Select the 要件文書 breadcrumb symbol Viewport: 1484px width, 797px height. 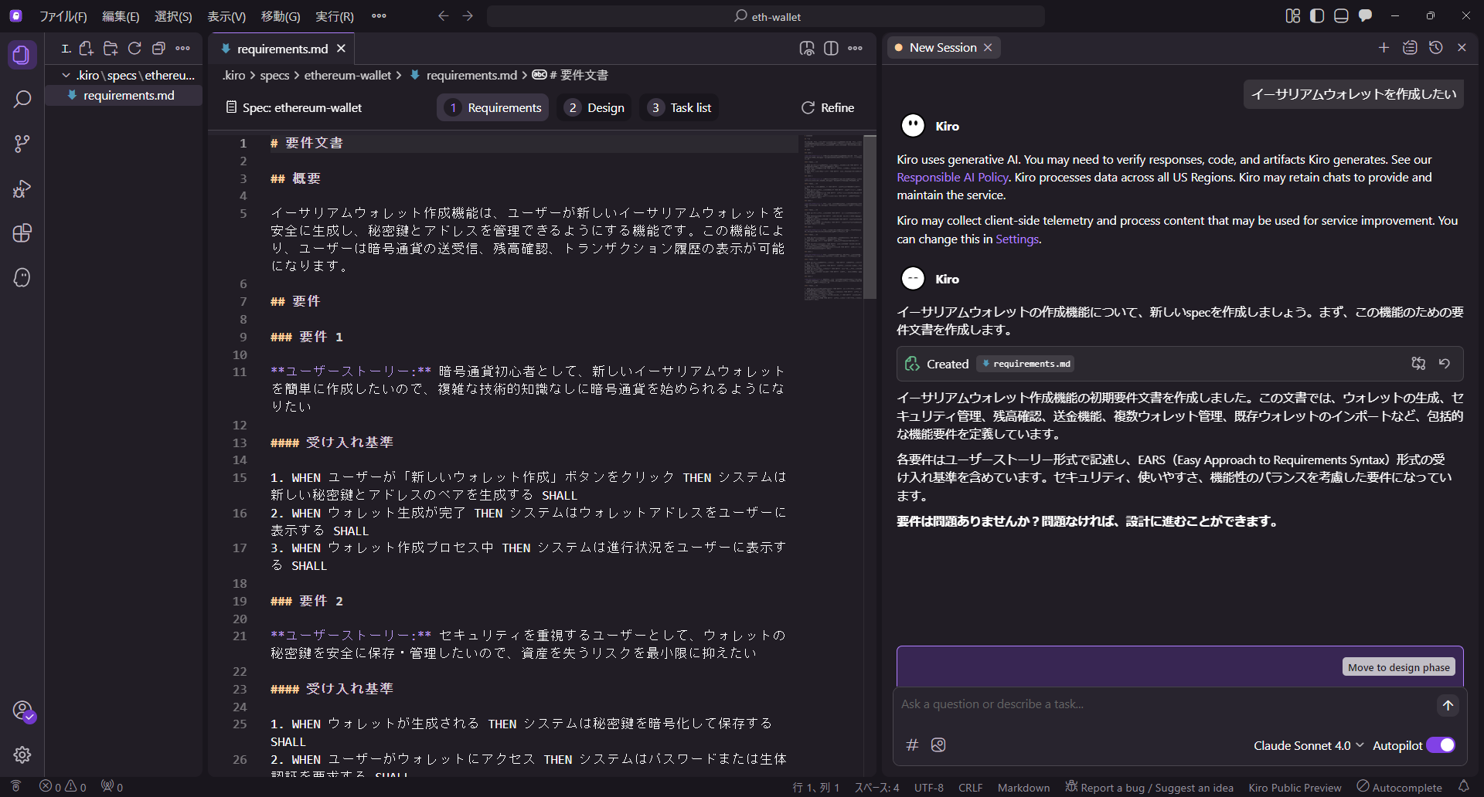coord(570,75)
